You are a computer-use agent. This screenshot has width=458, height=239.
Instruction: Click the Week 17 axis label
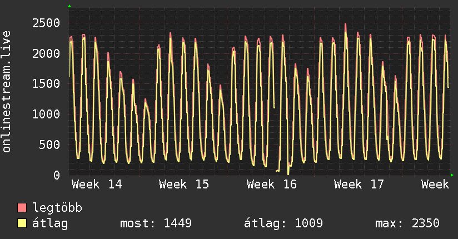(x=359, y=185)
